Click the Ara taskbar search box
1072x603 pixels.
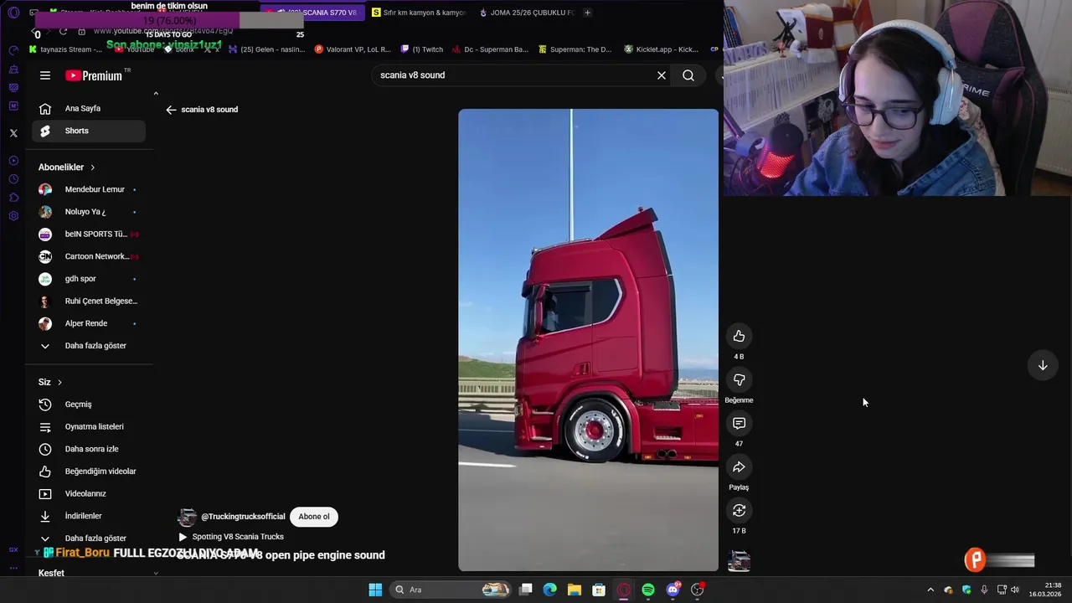(x=452, y=590)
